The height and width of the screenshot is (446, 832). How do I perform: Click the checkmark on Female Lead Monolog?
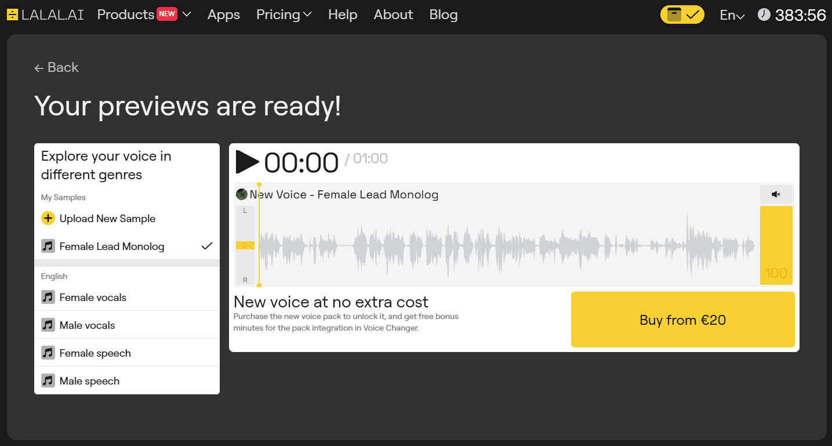(207, 246)
